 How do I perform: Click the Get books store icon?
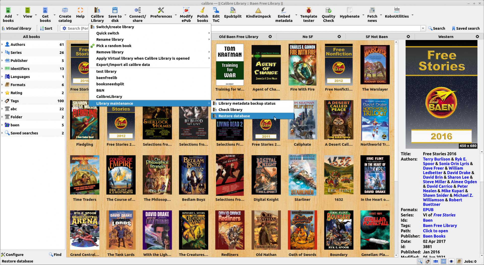(45, 10)
